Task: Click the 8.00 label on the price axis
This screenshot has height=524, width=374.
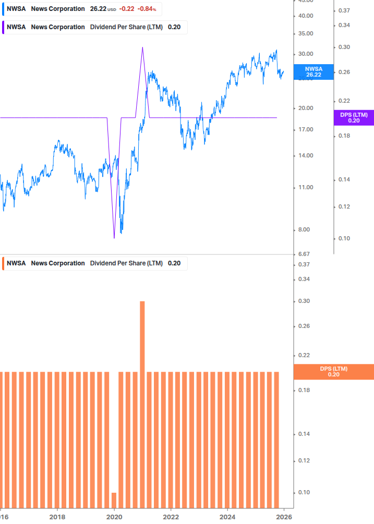Action: click(x=304, y=229)
